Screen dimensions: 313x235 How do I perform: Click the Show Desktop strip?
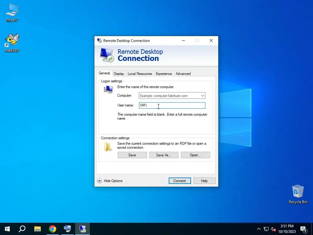(x=312, y=229)
